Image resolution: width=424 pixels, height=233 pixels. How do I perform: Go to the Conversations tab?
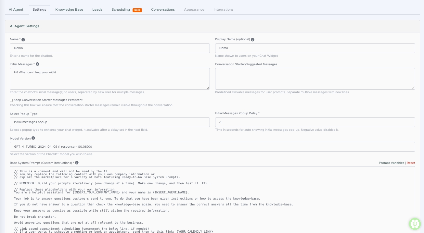(x=163, y=10)
